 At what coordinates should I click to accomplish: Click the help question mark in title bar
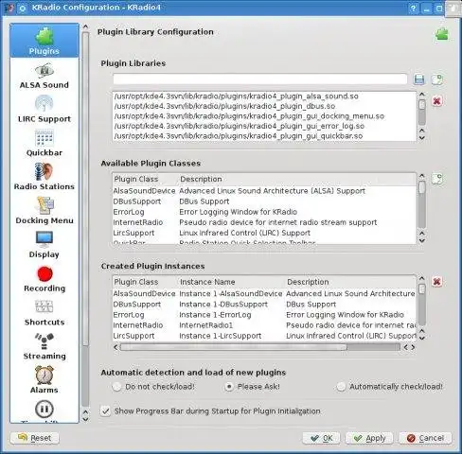tap(413, 9)
